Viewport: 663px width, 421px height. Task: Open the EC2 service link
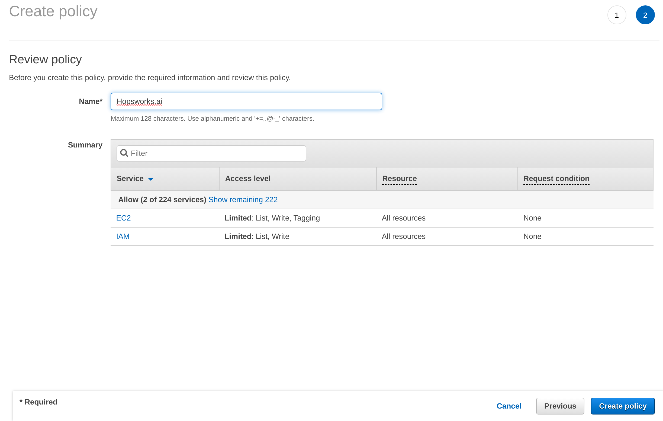coord(123,218)
